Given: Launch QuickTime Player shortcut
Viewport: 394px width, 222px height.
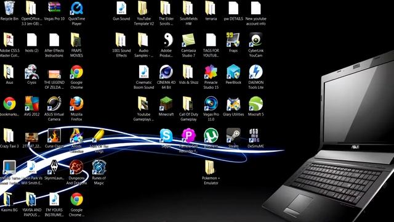Looking at the screenshot, I should [x=76, y=8].
